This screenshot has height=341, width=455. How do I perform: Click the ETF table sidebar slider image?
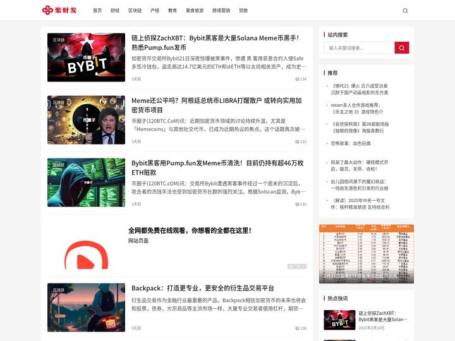click(x=367, y=254)
